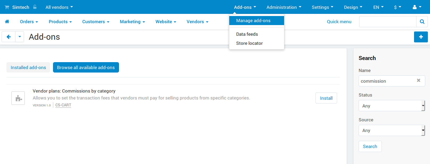Open the Design menu

pos(353,7)
